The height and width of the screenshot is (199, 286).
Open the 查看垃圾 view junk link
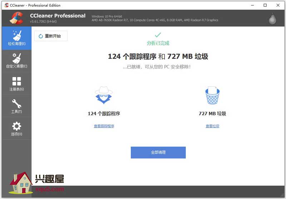coord(212,126)
